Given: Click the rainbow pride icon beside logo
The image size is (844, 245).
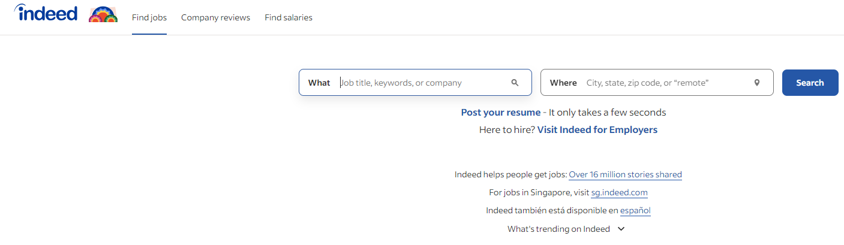Looking at the screenshot, I should point(103,15).
